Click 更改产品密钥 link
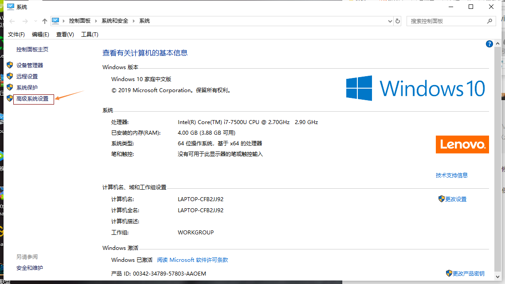The image size is (505, 284). (469, 274)
